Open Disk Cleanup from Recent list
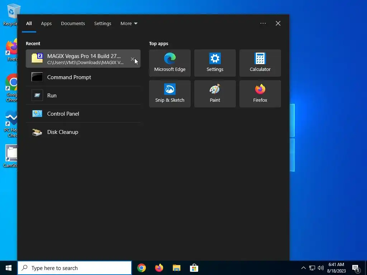 click(x=83, y=132)
